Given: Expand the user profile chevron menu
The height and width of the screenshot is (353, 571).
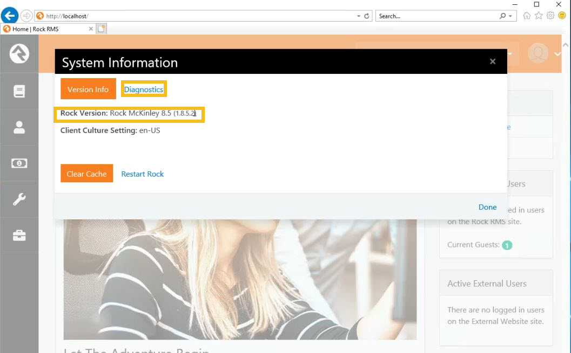Looking at the screenshot, I should point(557,54).
